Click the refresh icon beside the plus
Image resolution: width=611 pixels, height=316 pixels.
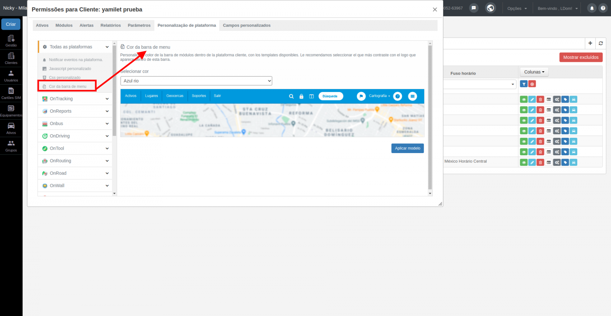click(601, 43)
